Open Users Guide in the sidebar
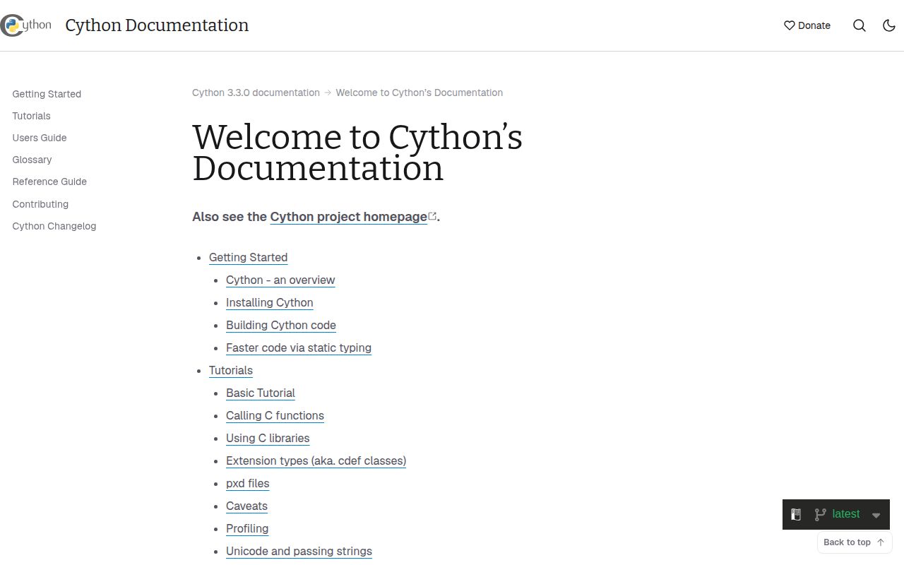The width and height of the screenshot is (904, 565). pos(40,138)
